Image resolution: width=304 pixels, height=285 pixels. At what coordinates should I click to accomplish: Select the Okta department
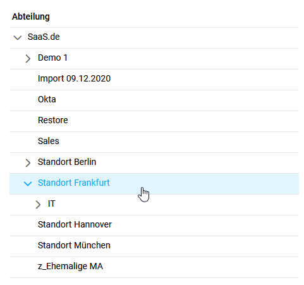coord(47,99)
